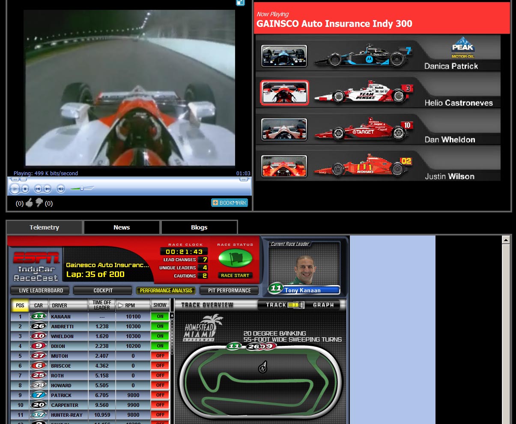Expand video to full screen icon
Screen dimensions: 516x424
coord(241,2)
